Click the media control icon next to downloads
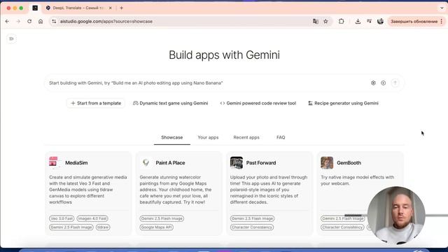 (369, 22)
